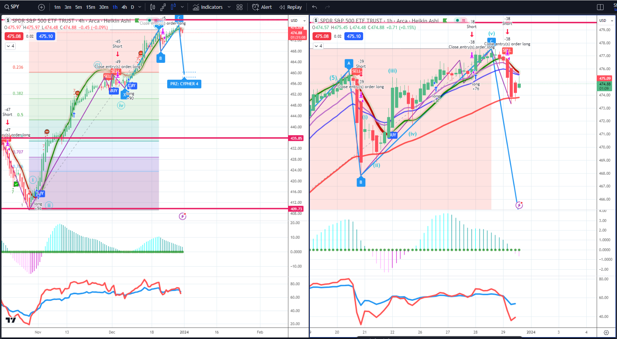Viewport: 617px width, 339px height.
Task: Select the red SELL marker near 1h chart top
Action: point(507,51)
